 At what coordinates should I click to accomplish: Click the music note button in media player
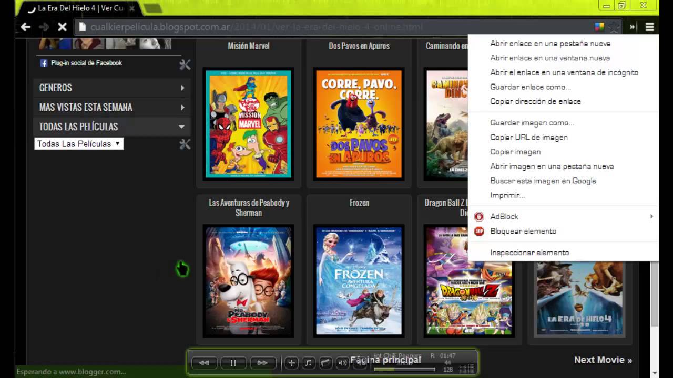309,362
